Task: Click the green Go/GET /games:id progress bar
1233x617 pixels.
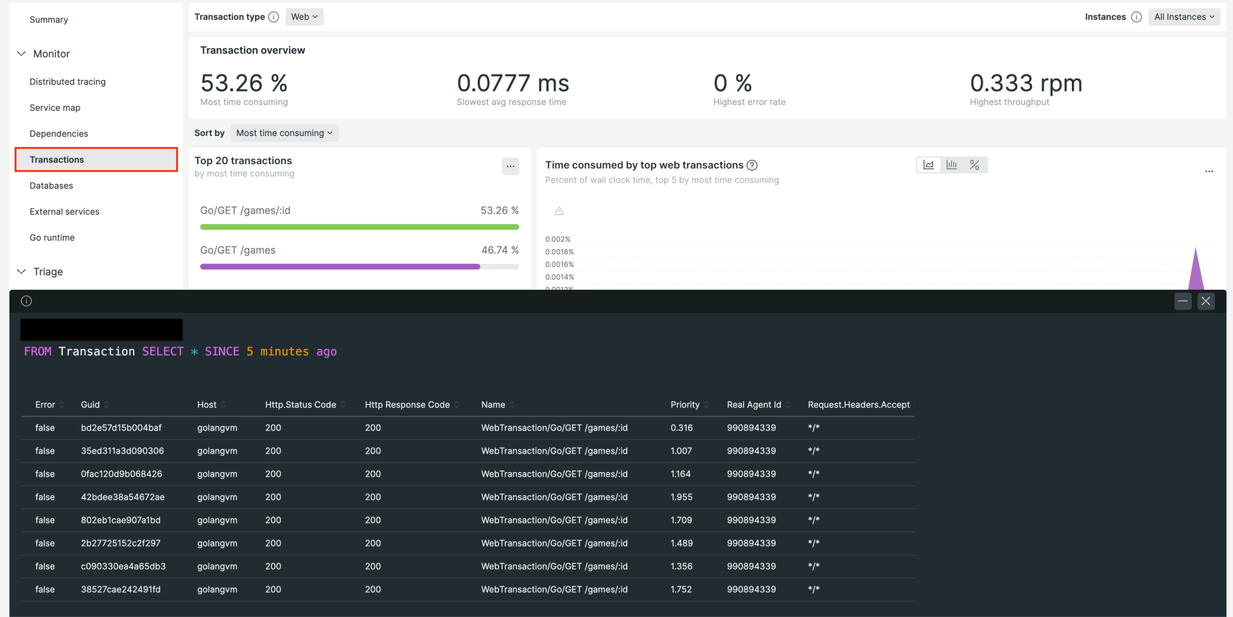Action: [360, 226]
